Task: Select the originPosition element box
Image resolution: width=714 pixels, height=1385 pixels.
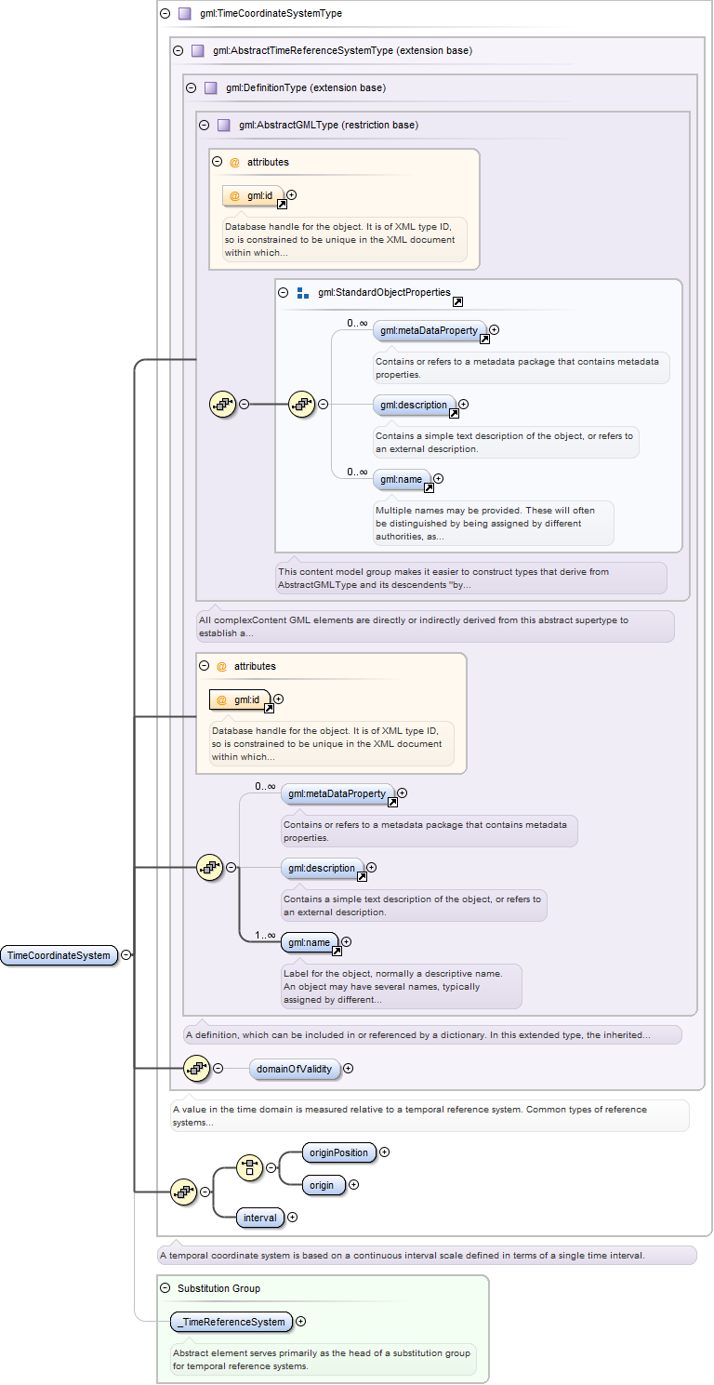Action: click(339, 1152)
